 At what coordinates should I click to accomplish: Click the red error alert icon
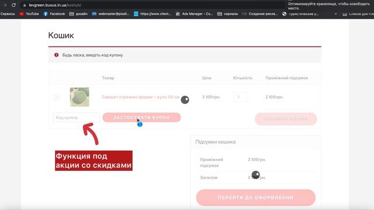coord(56,55)
